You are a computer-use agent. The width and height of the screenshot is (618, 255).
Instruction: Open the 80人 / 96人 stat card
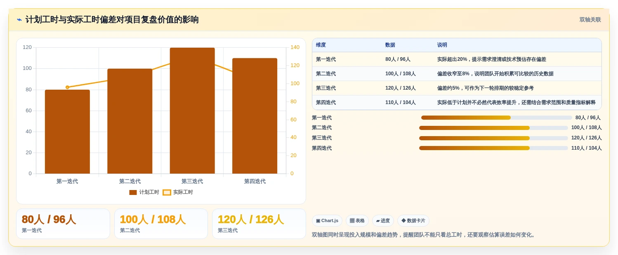click(x=63, y=224)
